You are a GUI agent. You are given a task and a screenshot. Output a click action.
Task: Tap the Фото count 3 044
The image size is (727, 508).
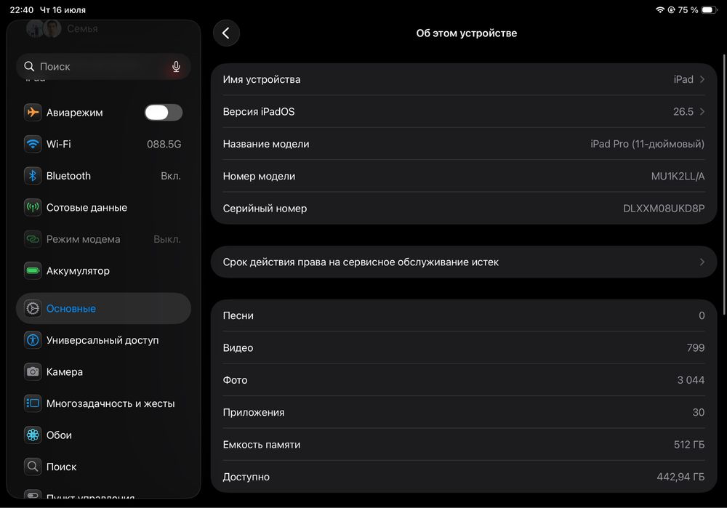691,379
